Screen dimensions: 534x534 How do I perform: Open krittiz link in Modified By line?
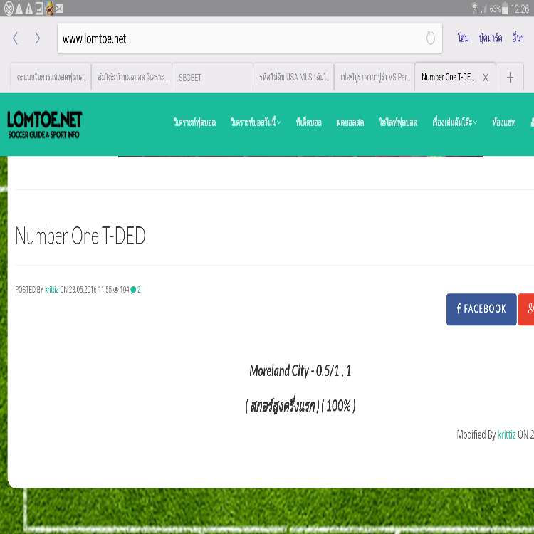(x=506, y=435)
